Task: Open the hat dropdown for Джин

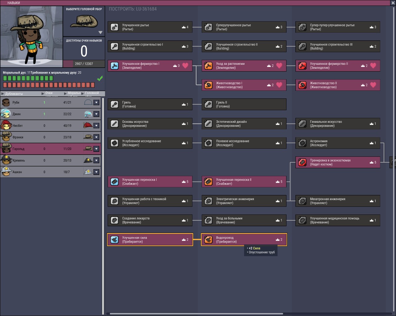Action: point(97,114)
